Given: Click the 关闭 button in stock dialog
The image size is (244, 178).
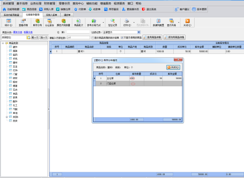Looking at the screenshot, I should coord(173,67).
